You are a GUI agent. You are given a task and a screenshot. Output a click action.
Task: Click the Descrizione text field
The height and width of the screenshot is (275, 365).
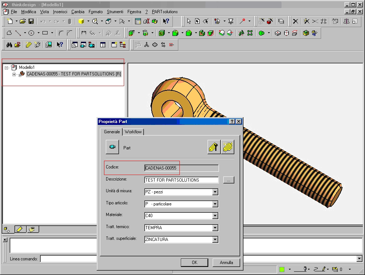pos(181,180)
